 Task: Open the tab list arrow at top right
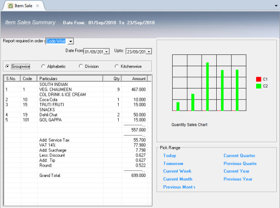coord(276,6)
